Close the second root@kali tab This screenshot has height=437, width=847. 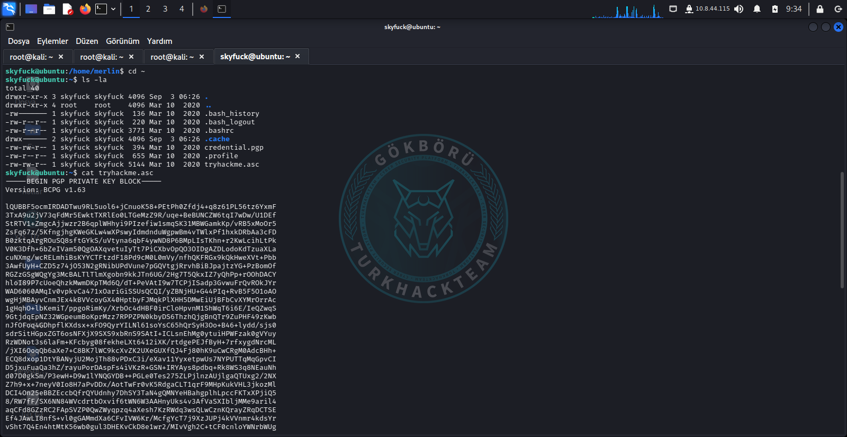pos(131,57)
